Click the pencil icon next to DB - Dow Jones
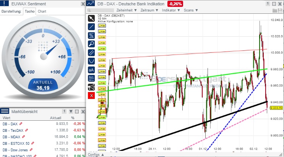This screenshot has height=157, width=284. point(31,150)
